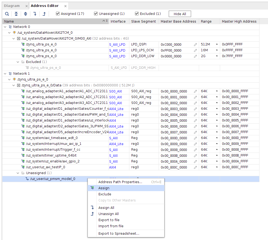Toggle the Excluded (1) checkbox

click(137, 14)
